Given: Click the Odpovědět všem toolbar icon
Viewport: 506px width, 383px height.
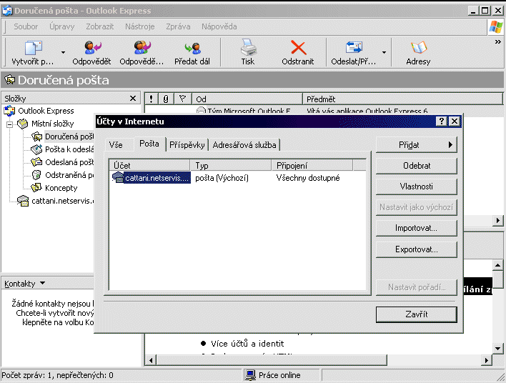Looking at the screenshot, I should tap(142, 48).
